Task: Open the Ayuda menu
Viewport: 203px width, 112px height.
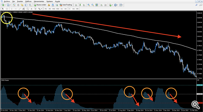Action: coord(57,1)
